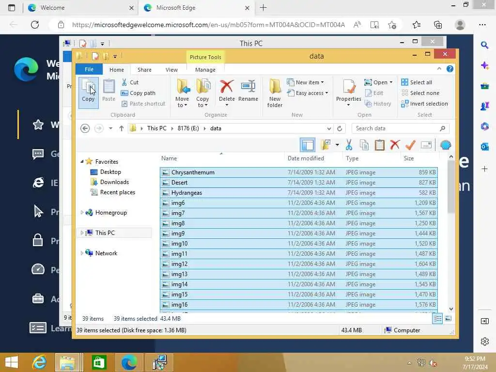Image resolution: width=496 pixels, height=372 pixels.
Task: Switch to the Share ribbon tab
Action: (144, 70)
